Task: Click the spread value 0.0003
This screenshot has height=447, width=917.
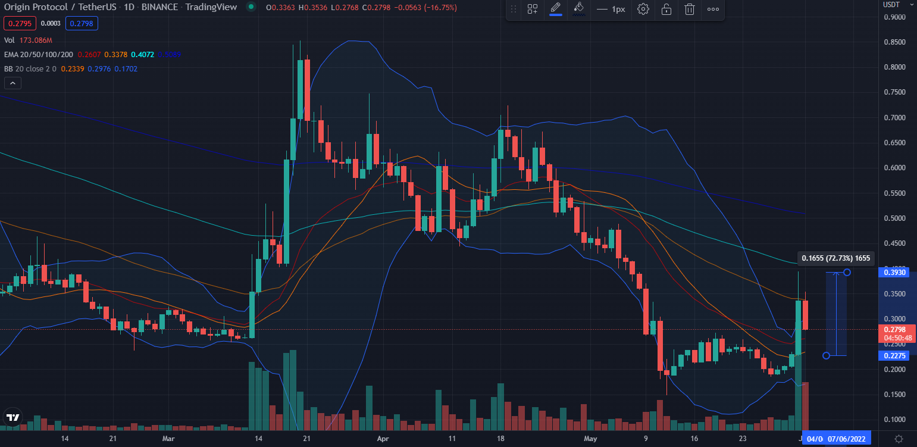Action: 51,23
